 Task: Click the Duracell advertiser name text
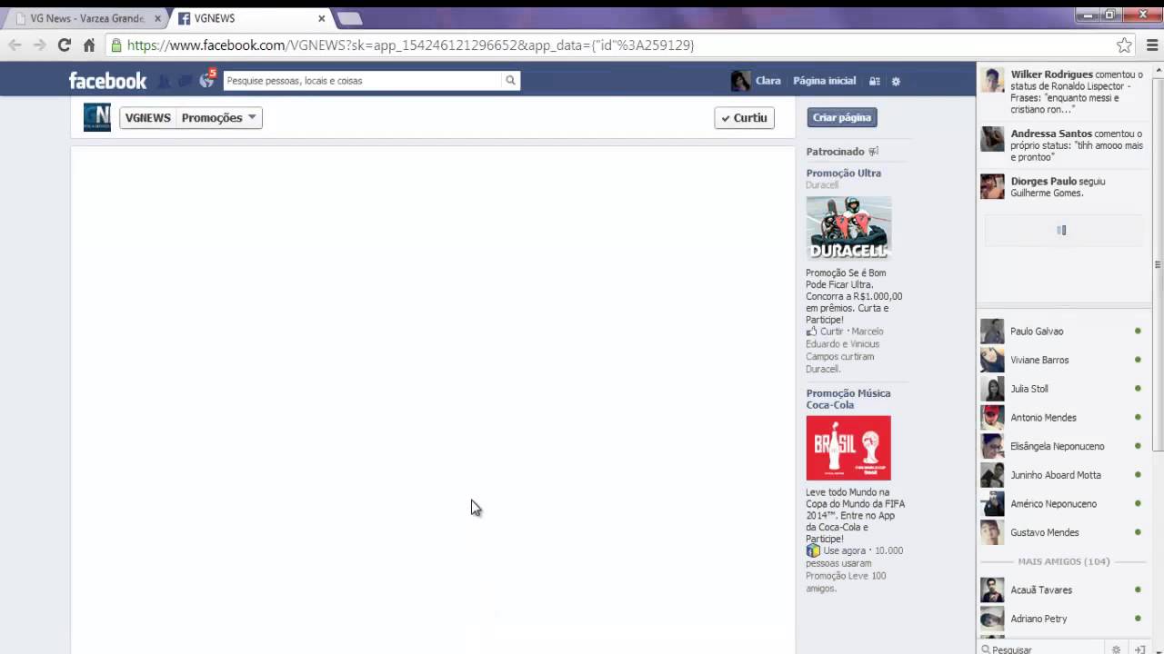coord(822,185)
